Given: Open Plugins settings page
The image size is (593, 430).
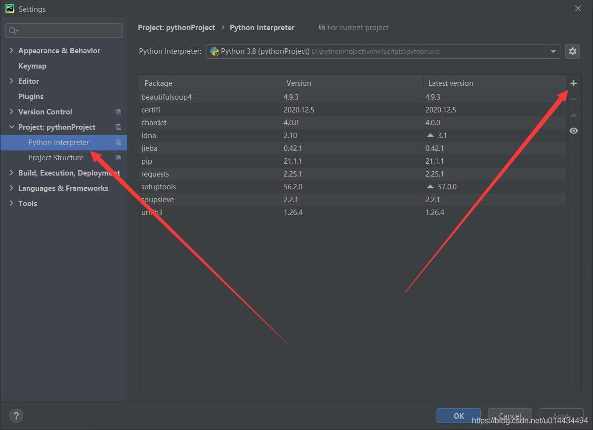Looking at the screenshot, I should pos(31,97).
